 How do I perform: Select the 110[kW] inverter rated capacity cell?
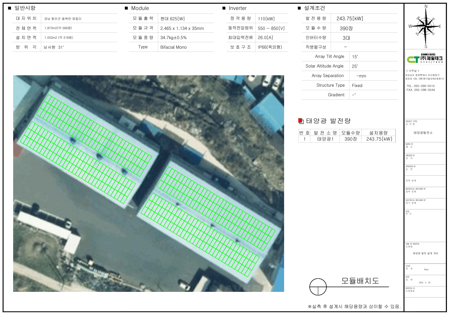[266, 19]
